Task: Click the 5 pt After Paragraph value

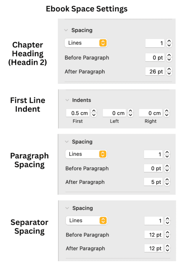Action: click(x=153, y=182)
